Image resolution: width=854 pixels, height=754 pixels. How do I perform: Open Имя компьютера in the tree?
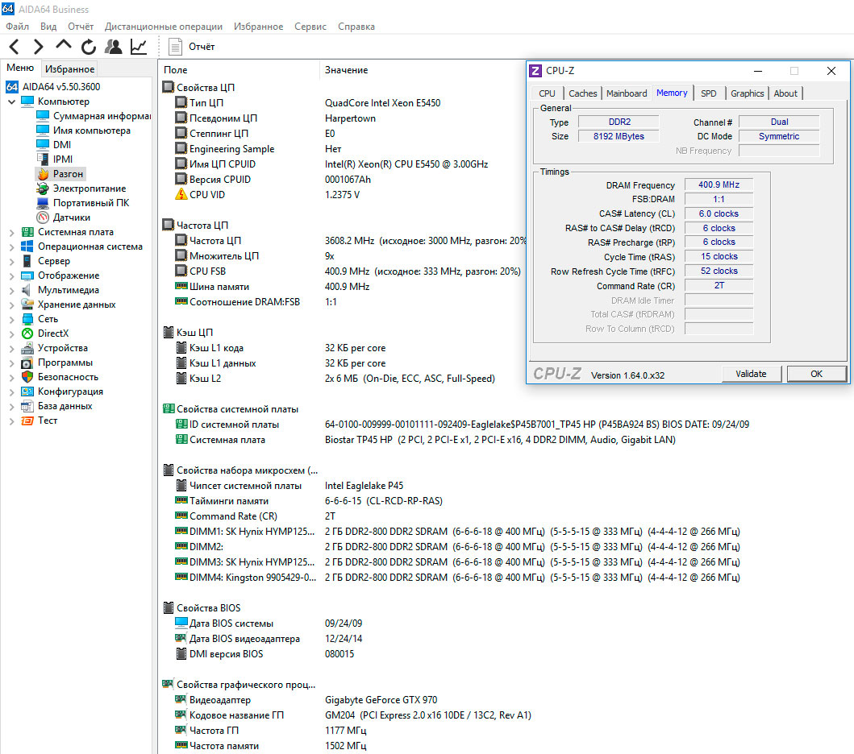83,130
